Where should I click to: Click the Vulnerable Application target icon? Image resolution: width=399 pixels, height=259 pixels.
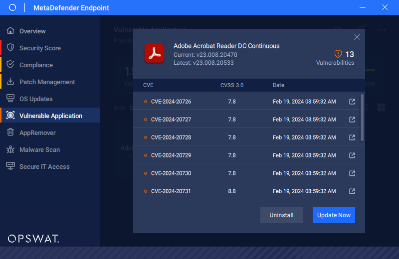pos(10,116)
